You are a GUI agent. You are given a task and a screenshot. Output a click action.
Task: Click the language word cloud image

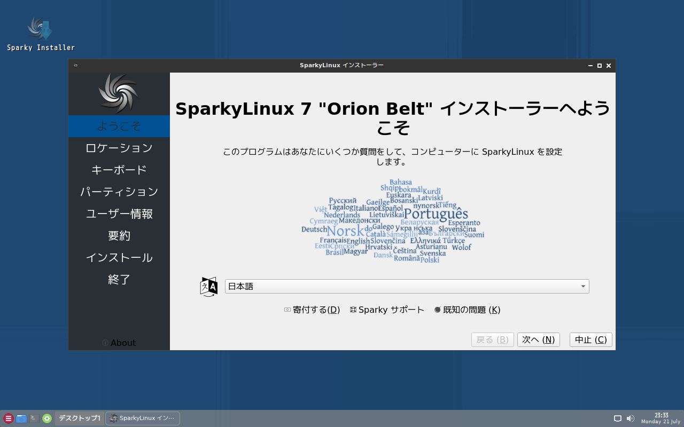pos(393,221)
